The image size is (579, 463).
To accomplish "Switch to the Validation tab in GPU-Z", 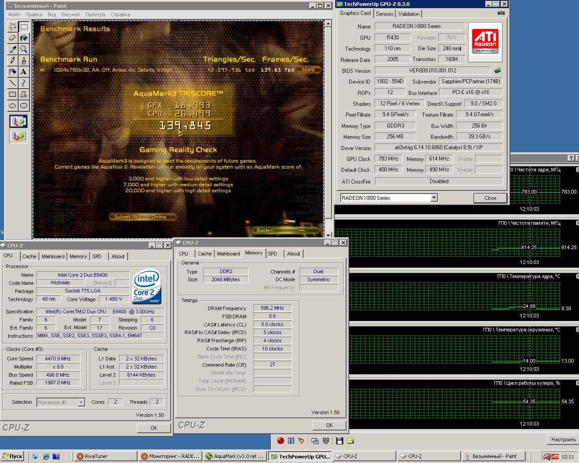I will pos(409,14).
